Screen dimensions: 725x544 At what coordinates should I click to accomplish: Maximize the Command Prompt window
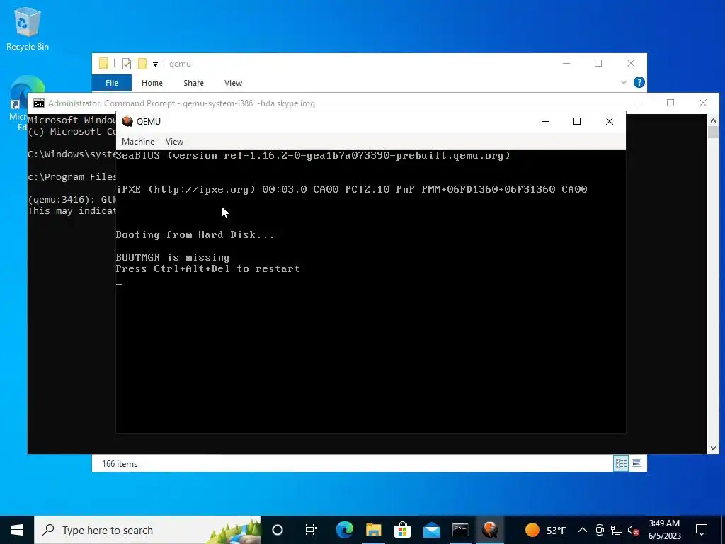(x=670, y=103)
